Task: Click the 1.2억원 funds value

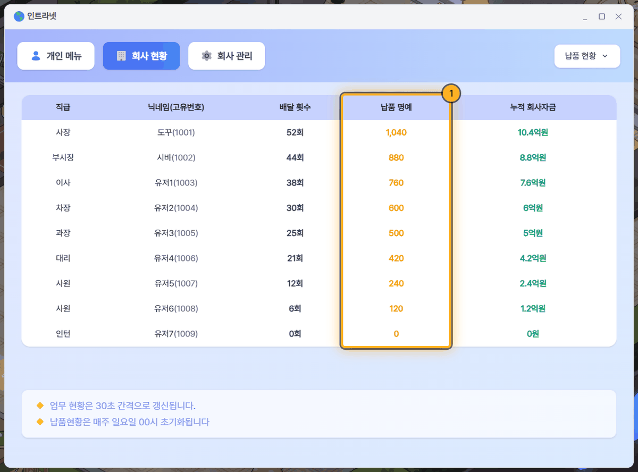Action: (533, 308)
